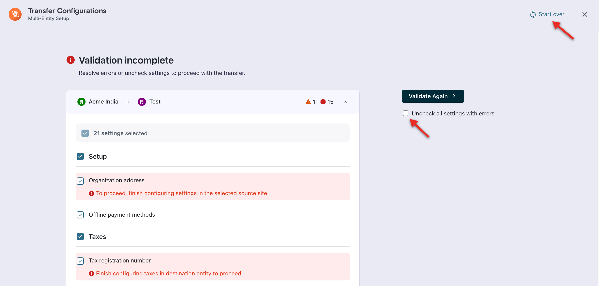The image size is (599, 286).
Task: Click the Organization address error message icon
Action: click(91, 193)
